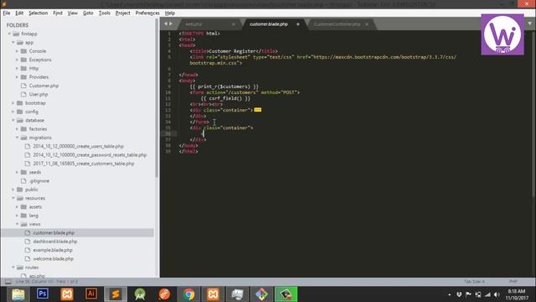The height and width of the screenshot is (302, 536).
Task: Click the lang folder icon
Action: pyautogui.click(x=23, y=216)
